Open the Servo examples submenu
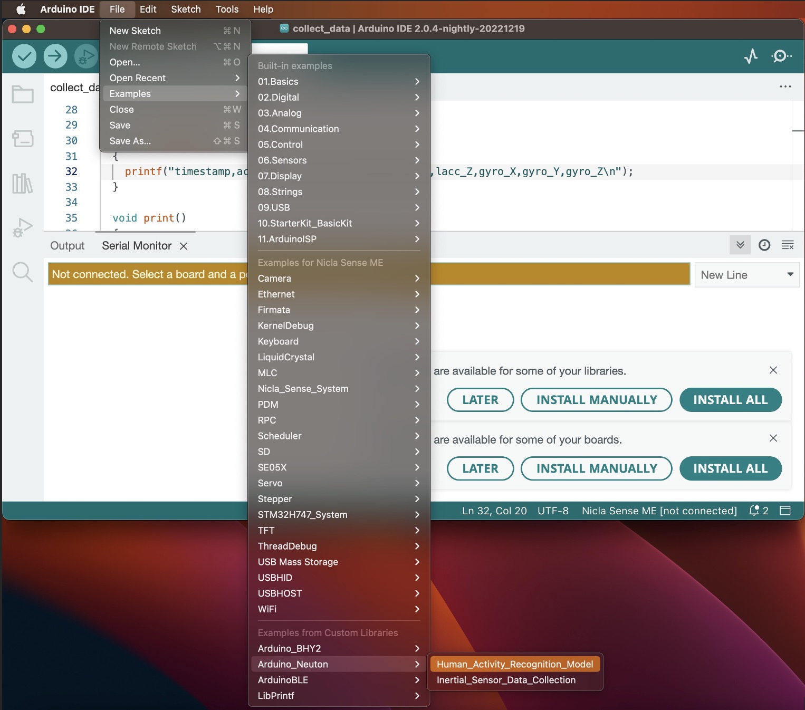This screenshot has height=710, width=805. (x=339, y=483)
